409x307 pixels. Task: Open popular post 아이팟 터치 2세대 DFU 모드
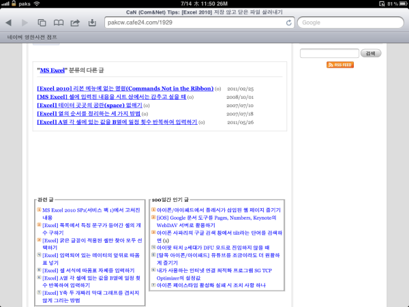pos(213,248)
